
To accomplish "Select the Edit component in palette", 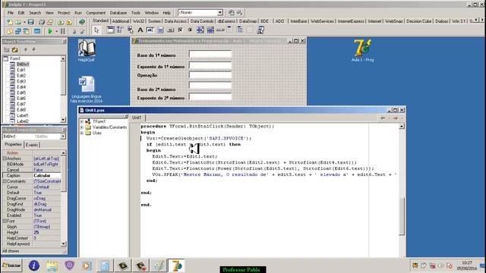I will coord(150,30).
